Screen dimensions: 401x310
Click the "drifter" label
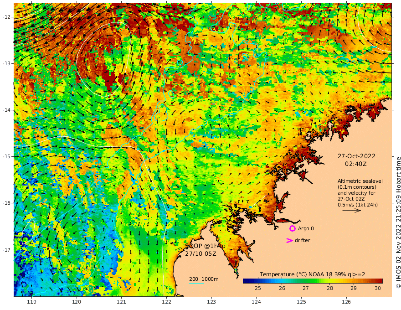tap(303, 240)
